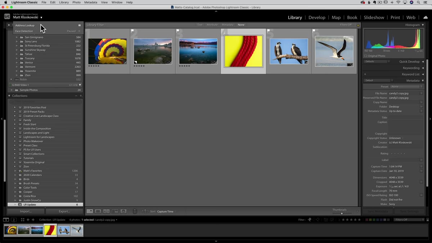432x243 pixels.
Task: Add a keyword with the plus icon next to Keyword List
Action: click(365, 74)
